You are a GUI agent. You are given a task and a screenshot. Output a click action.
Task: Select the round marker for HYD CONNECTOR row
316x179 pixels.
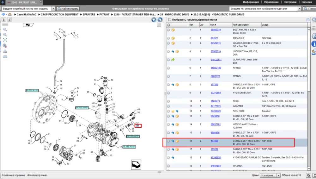pyautogui.click(x=168, y=93)
